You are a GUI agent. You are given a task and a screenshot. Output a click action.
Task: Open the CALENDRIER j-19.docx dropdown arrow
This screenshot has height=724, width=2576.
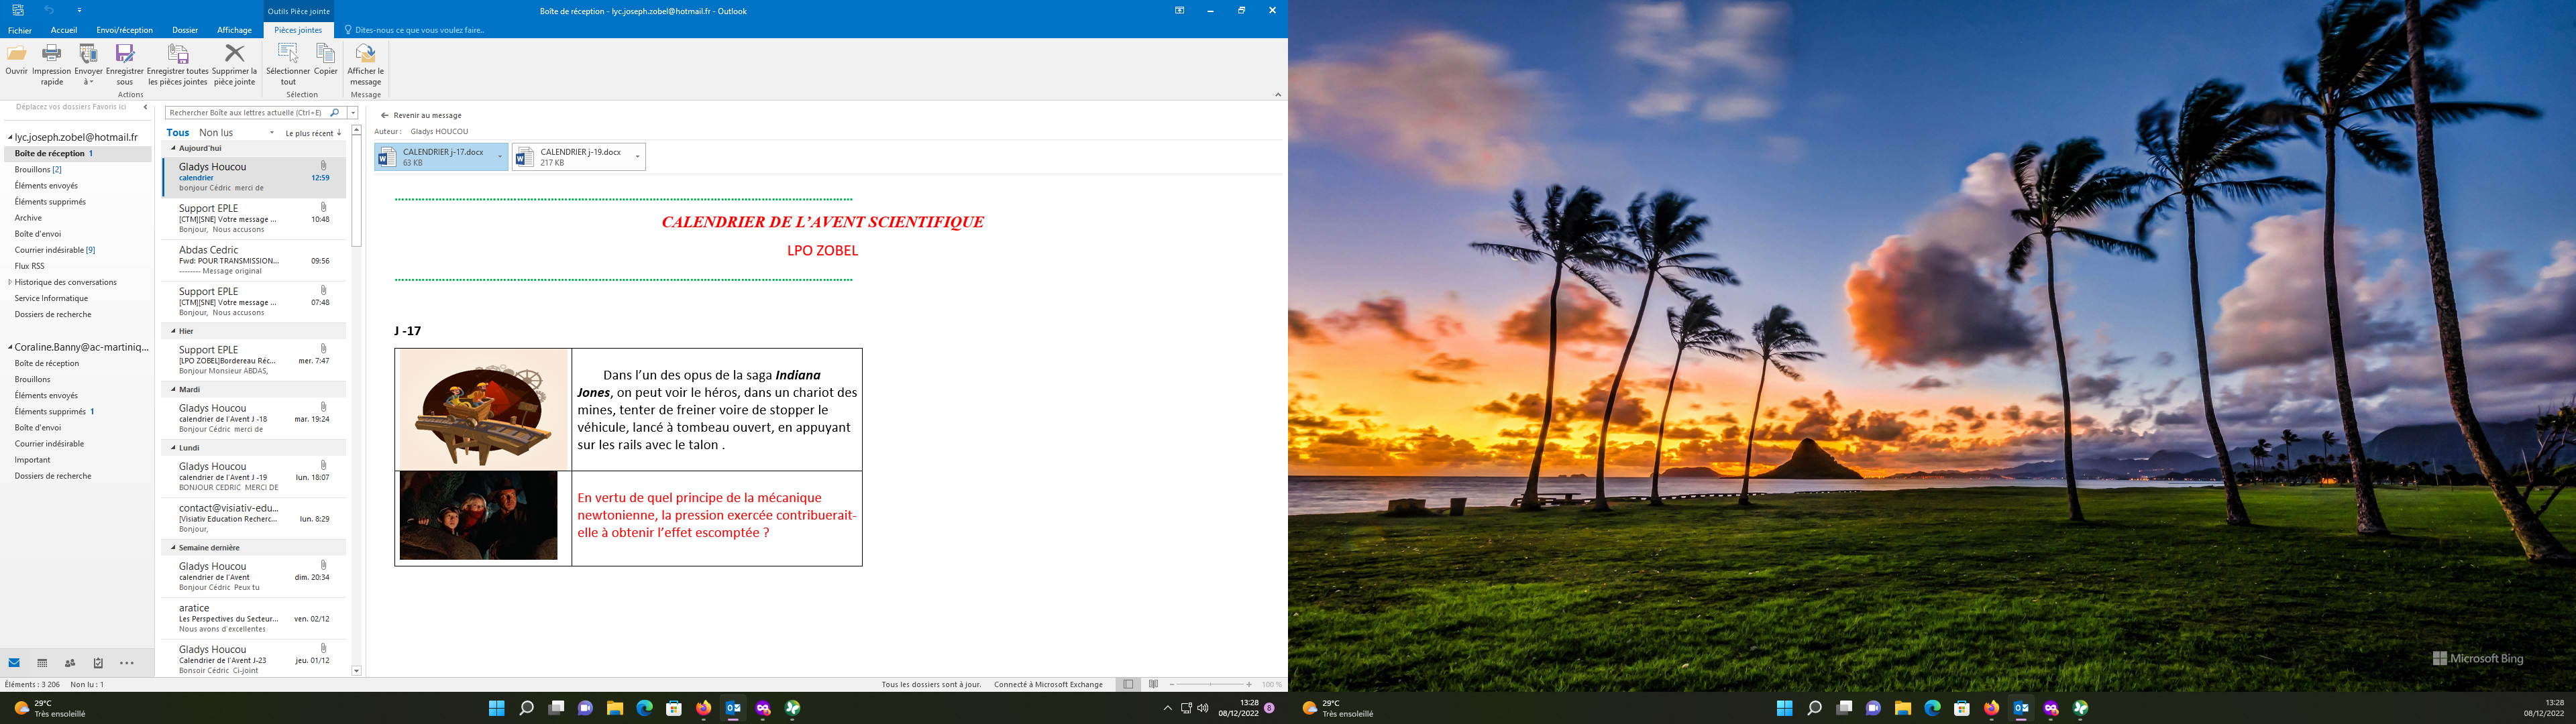(637, 157)
